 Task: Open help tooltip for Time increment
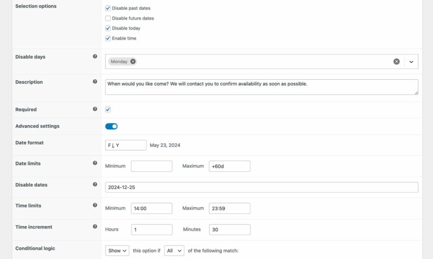click(95, 226)
